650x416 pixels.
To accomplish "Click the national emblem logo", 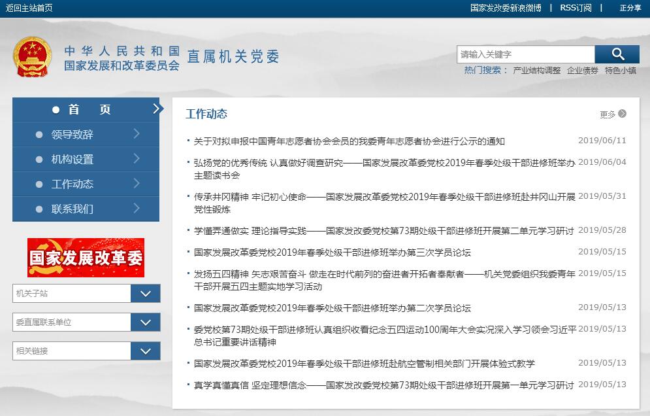I will (x=32, y=58).
